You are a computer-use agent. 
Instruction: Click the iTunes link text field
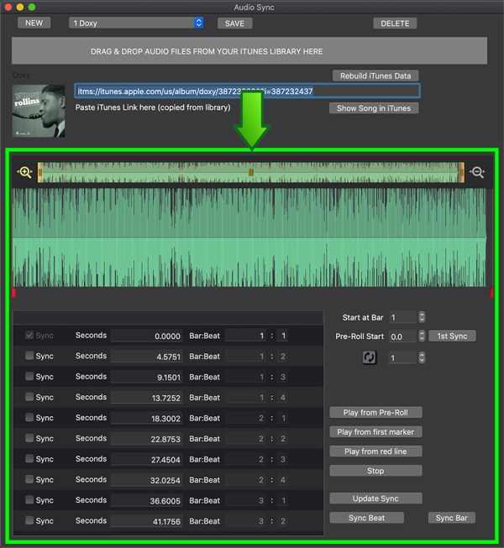point(246,91)
